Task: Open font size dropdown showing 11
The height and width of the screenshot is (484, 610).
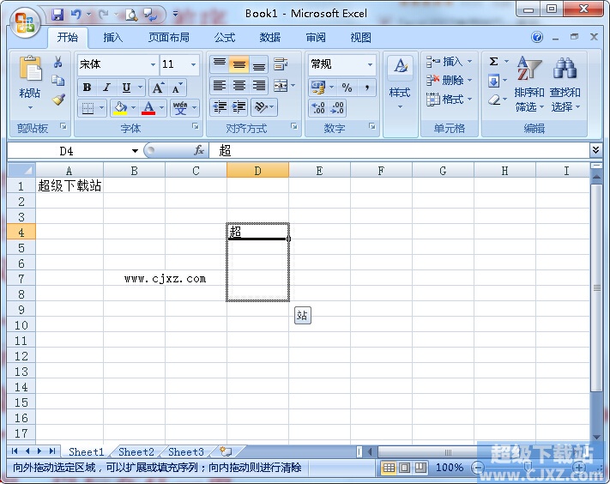Action: coord(193,64)
